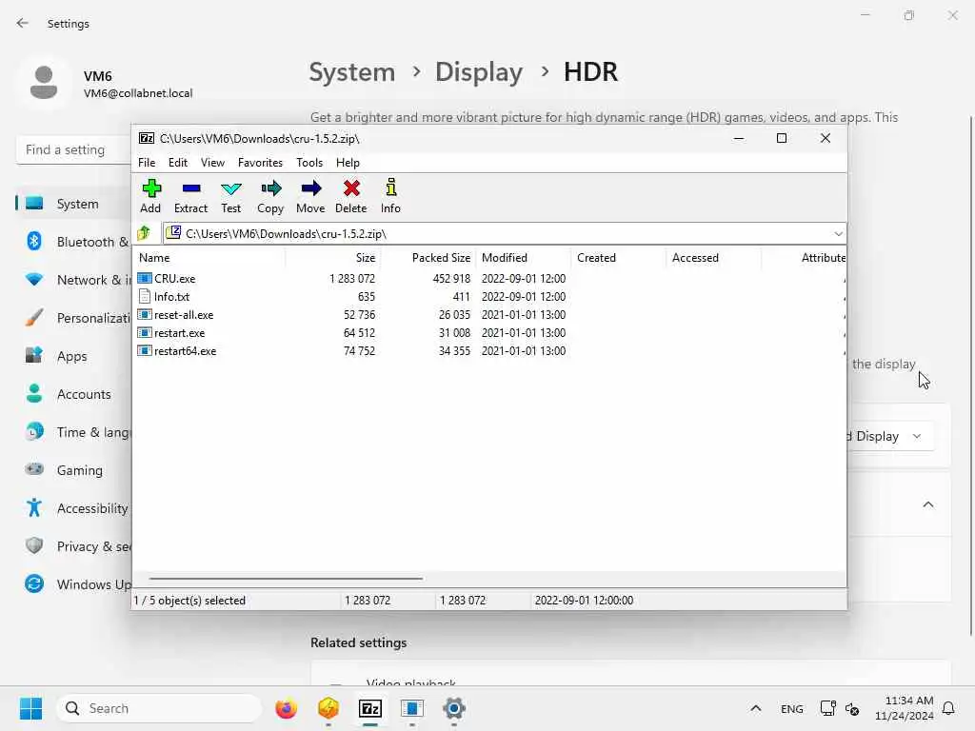Click the taskbar Search box
Image resolution: width=975 pixels, height=731 pixels.
click(159, 708)
